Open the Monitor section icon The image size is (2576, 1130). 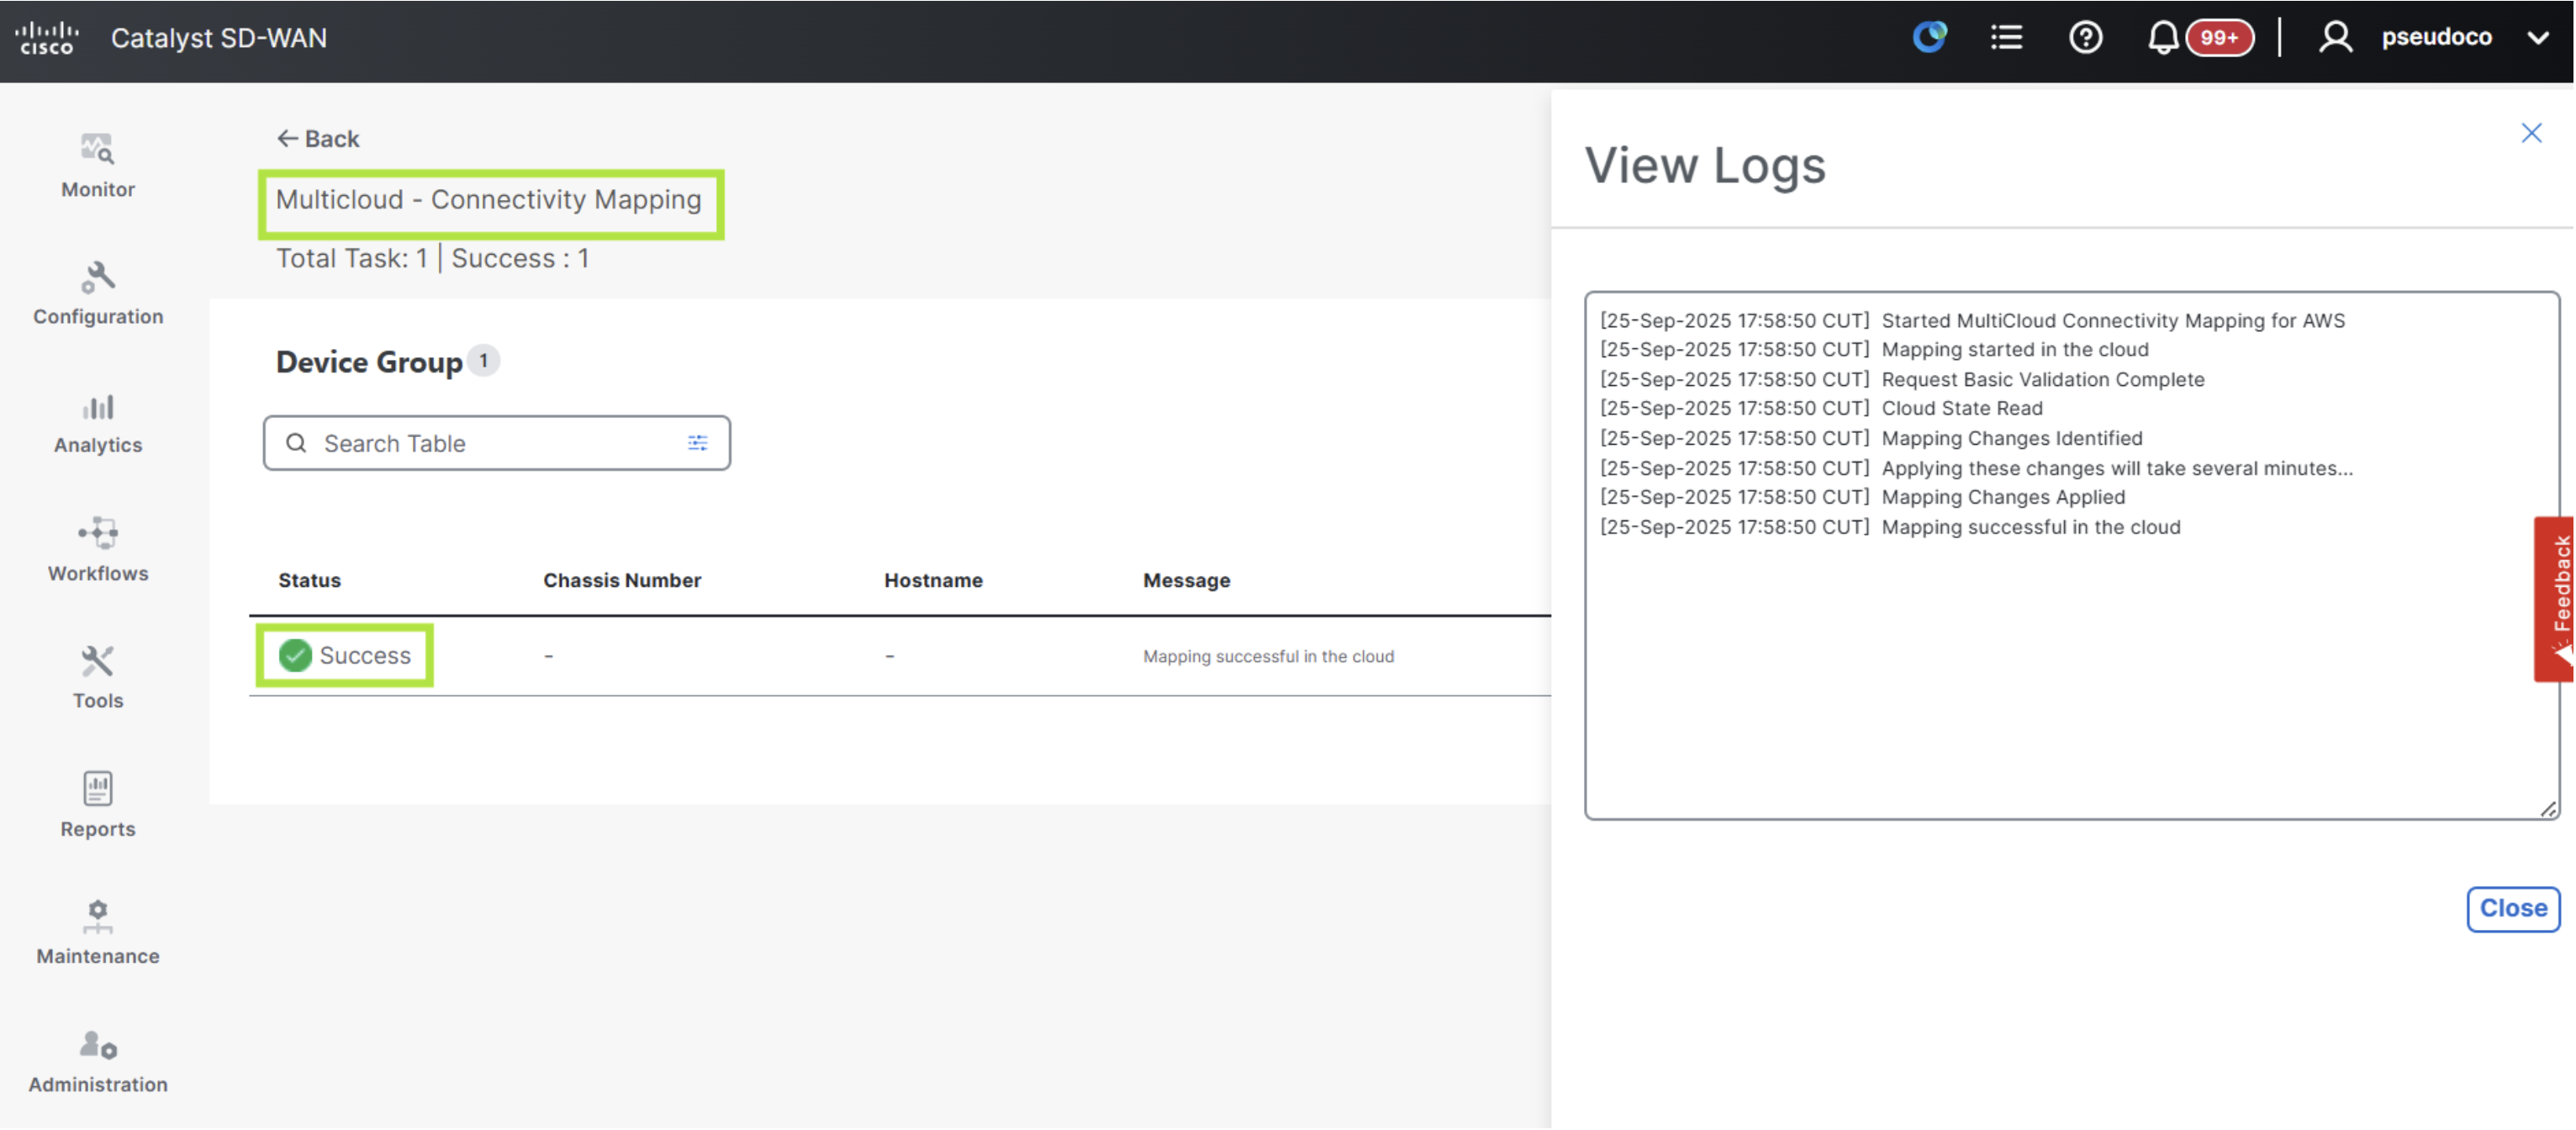[x=97, y=149]
